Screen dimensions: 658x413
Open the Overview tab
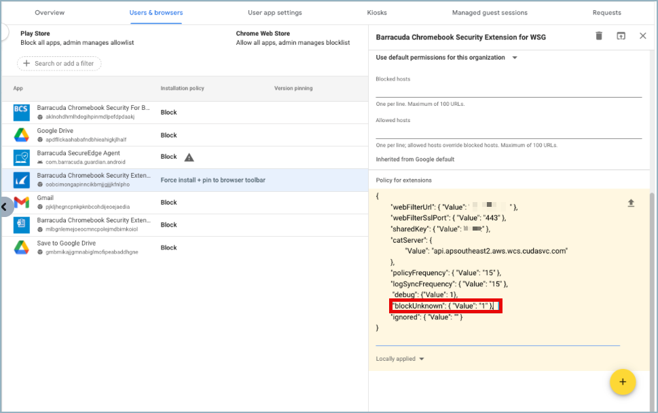pos(50,13)
